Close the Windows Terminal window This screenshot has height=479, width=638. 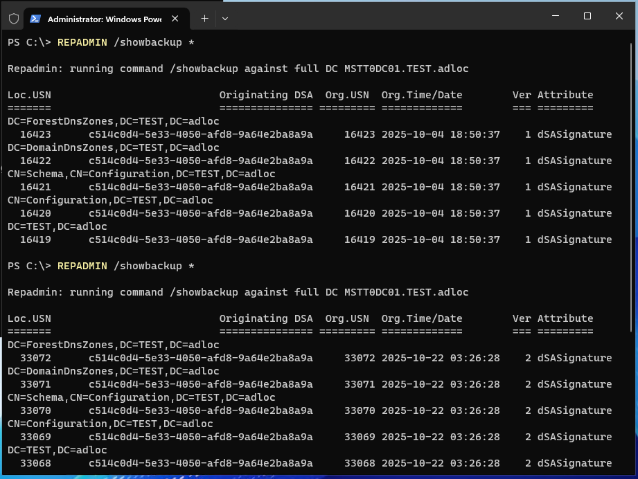point(619,16)
